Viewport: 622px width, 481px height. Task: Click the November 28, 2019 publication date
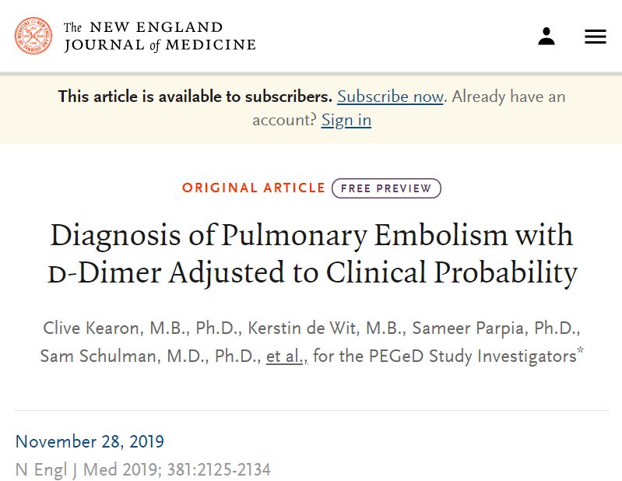90,441
